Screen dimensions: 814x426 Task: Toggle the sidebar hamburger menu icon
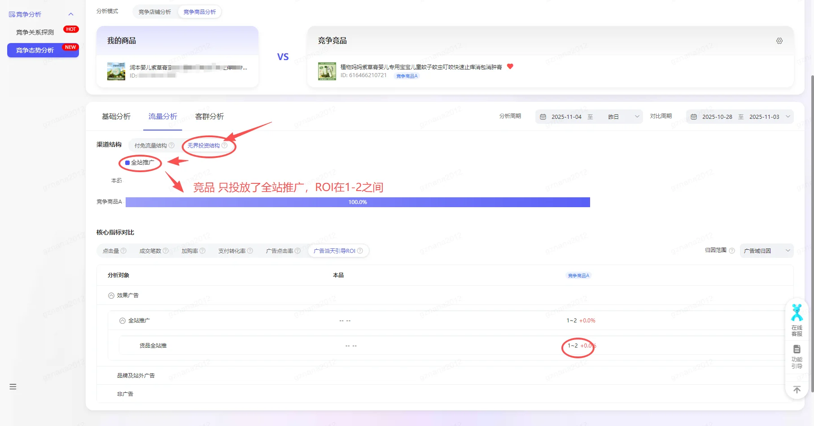(13, 387)
